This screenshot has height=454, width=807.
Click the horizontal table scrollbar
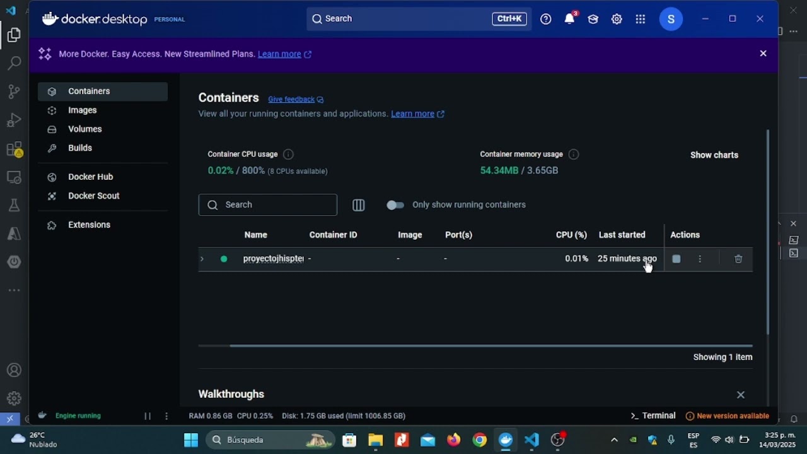(491, 346)
